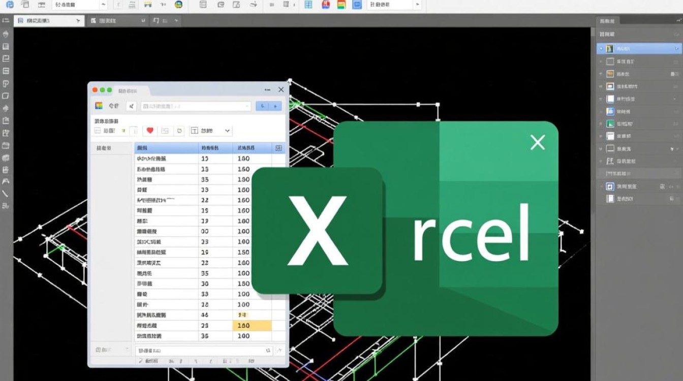The image size is (683, 381).
Task: Toggle visibility marker on second right-panel layer
Action: point(601,61)
